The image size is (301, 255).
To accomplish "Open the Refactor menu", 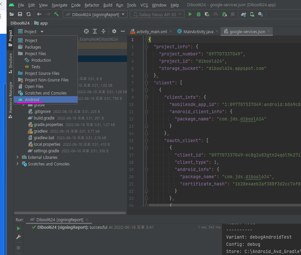I will 92,5.
